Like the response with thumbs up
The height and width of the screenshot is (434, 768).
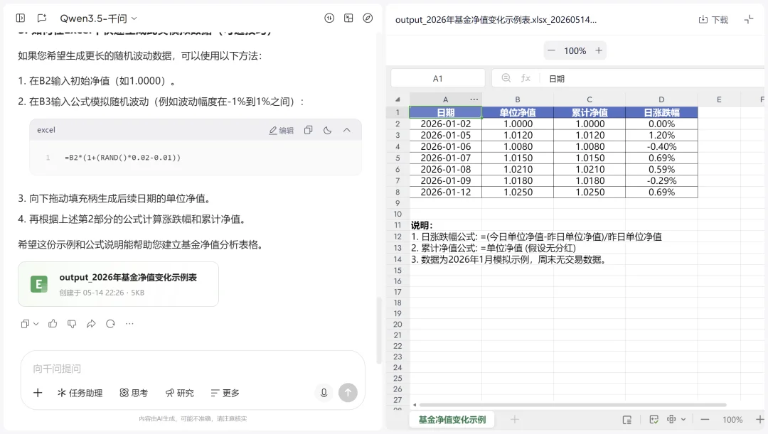click(53, 324)
